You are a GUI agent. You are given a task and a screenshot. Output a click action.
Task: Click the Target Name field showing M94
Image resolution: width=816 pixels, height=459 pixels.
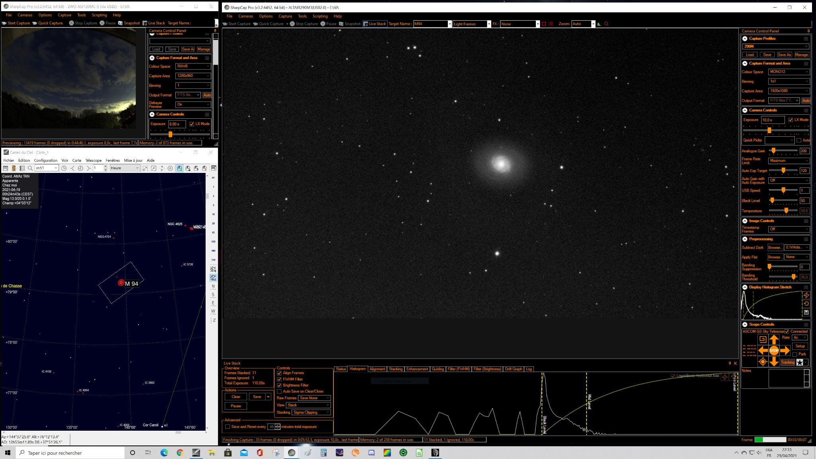(x=430, y=24)
